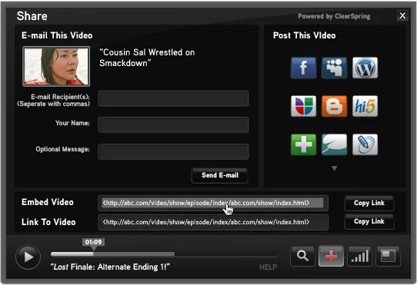Open the HELP link
Screen dimensions: 417x285
268,267
